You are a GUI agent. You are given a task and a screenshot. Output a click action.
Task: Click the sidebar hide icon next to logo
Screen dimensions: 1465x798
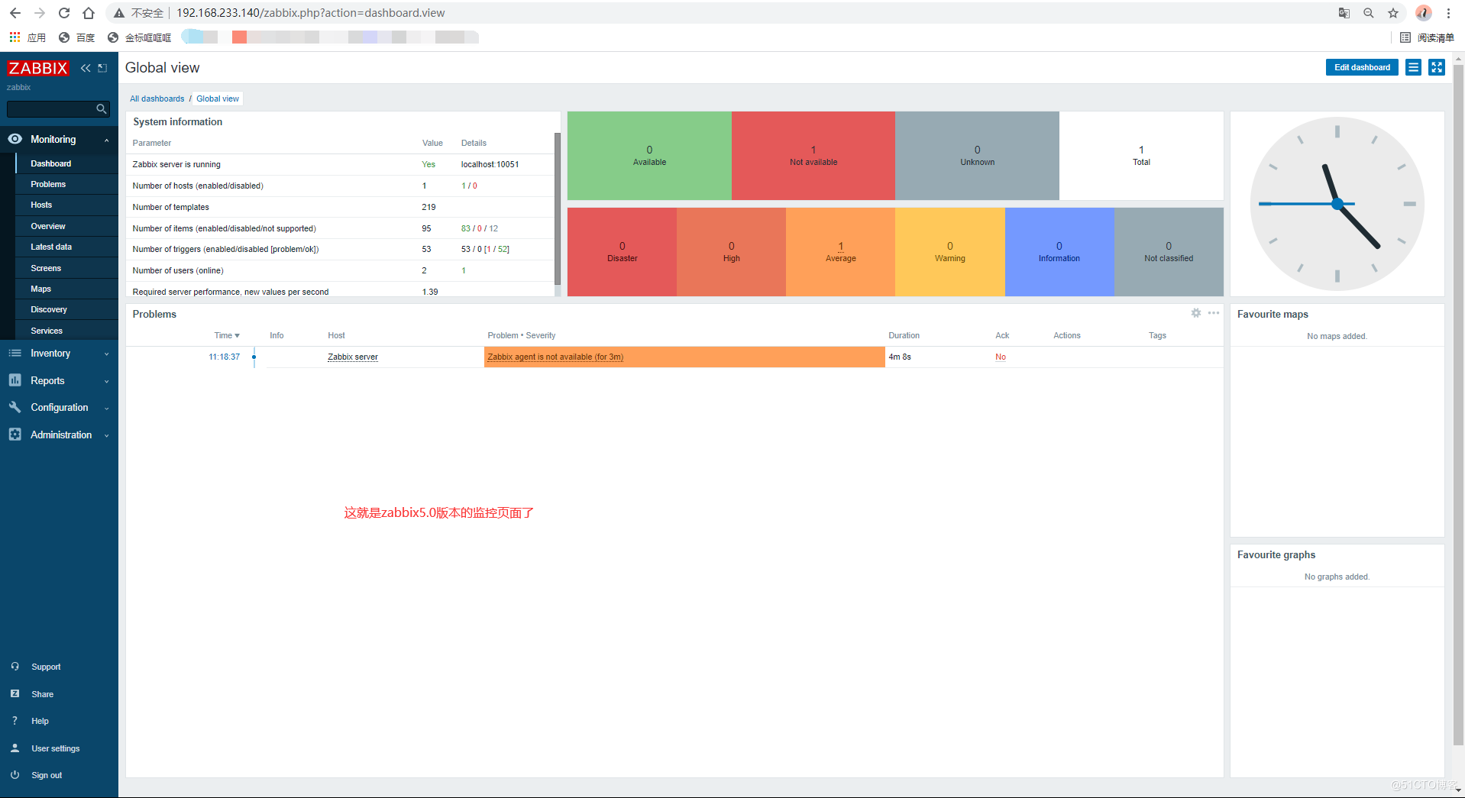(102, 68)
